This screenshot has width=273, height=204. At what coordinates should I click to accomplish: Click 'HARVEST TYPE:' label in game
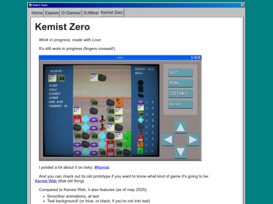tap(145, 69)
